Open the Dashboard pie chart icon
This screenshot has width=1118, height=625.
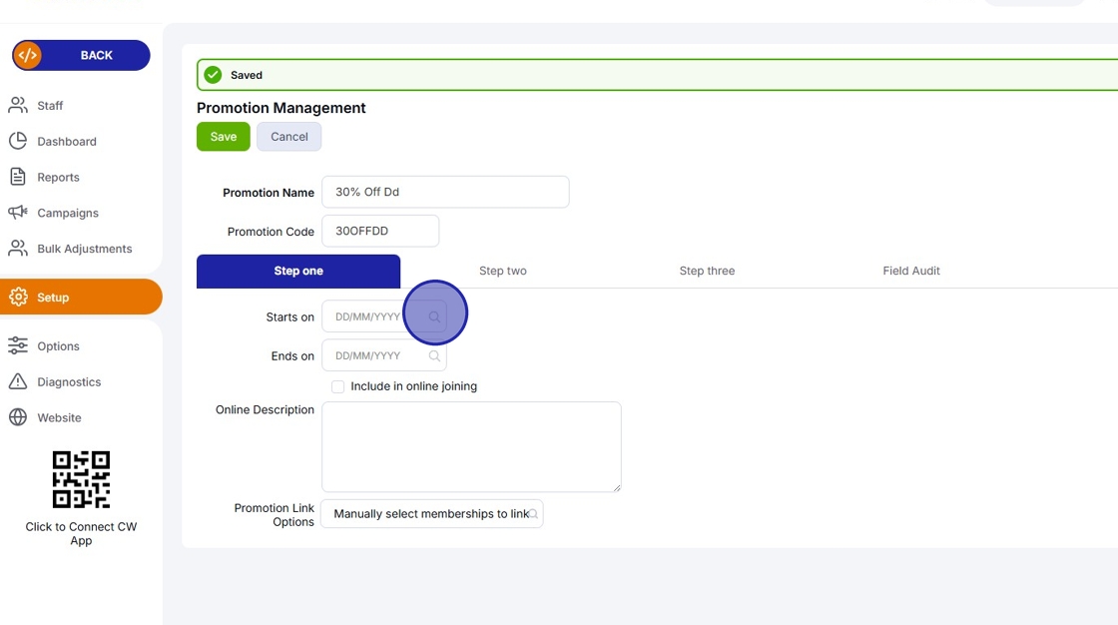coord(18,141)
